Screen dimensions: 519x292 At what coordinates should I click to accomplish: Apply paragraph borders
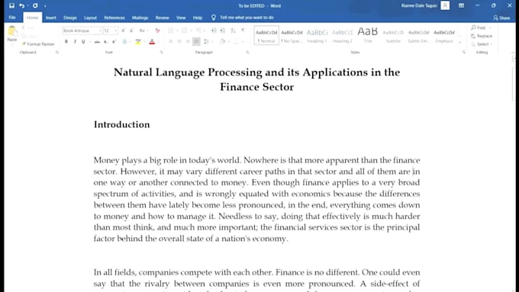click(x=236, y=42)
